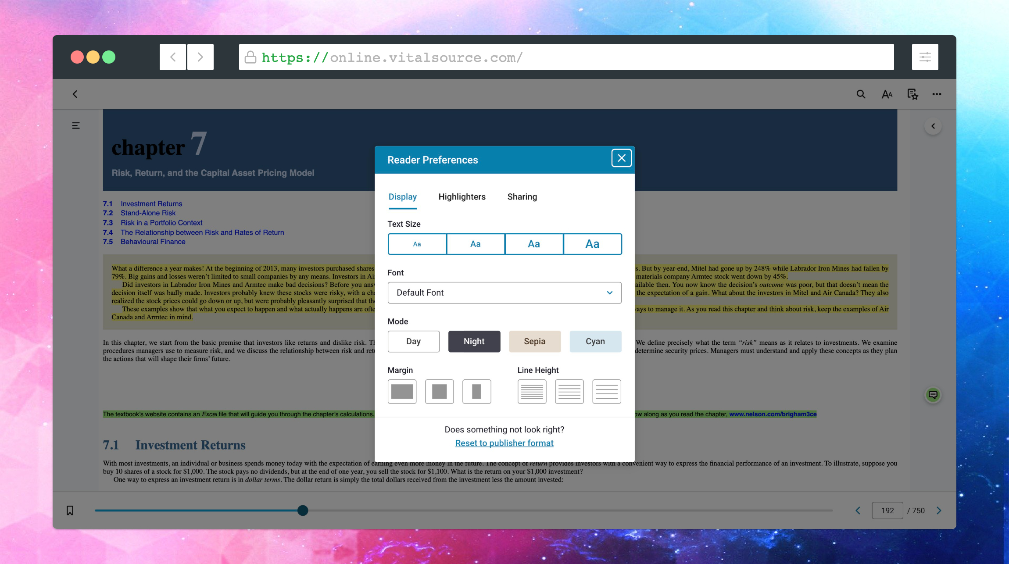The height and width of the screenshot is (564, 1009).
Task: Collapse the toolbar with the left chevron
Action: tap(75, 94)
